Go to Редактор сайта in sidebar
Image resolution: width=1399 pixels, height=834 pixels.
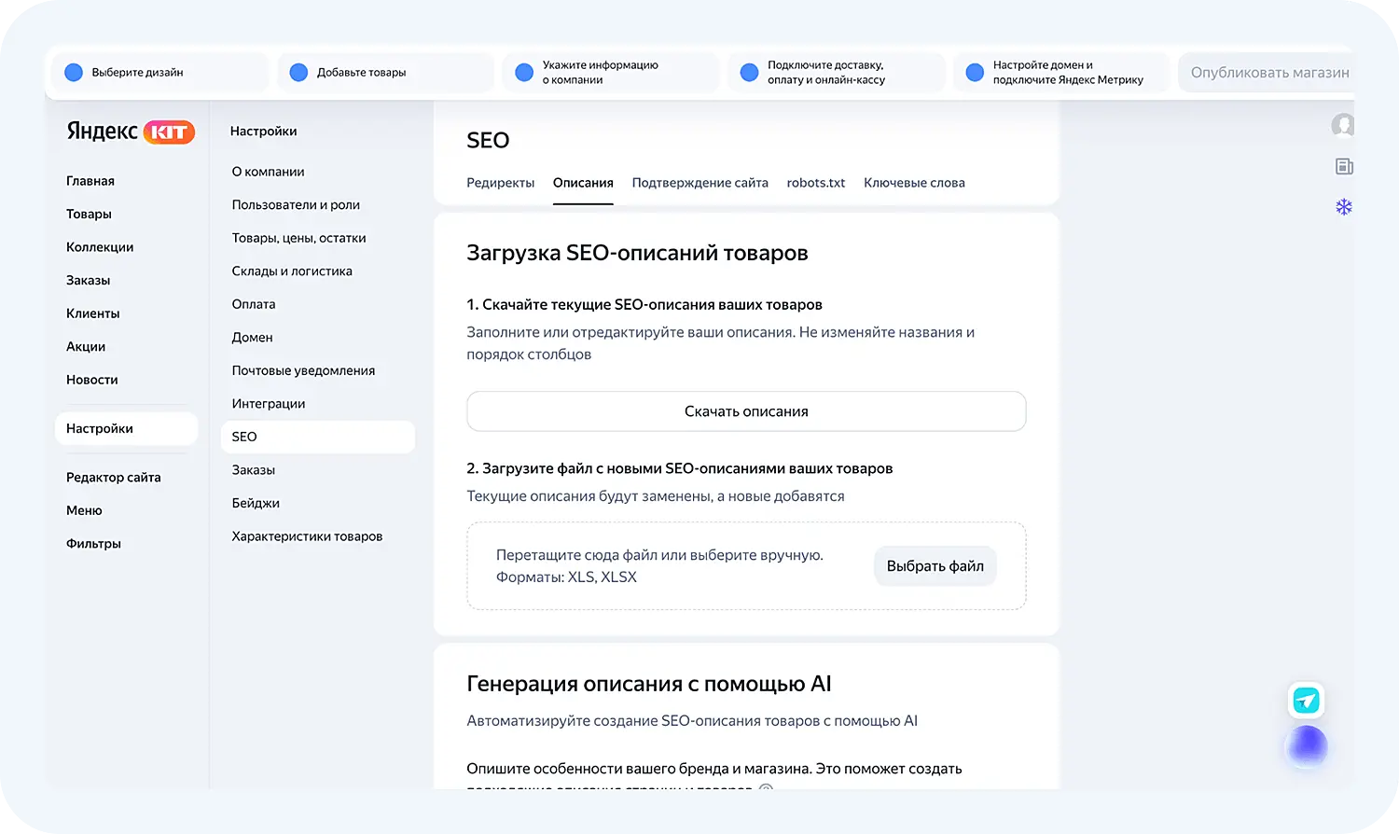pyautogui.click(x=113, y=477)
